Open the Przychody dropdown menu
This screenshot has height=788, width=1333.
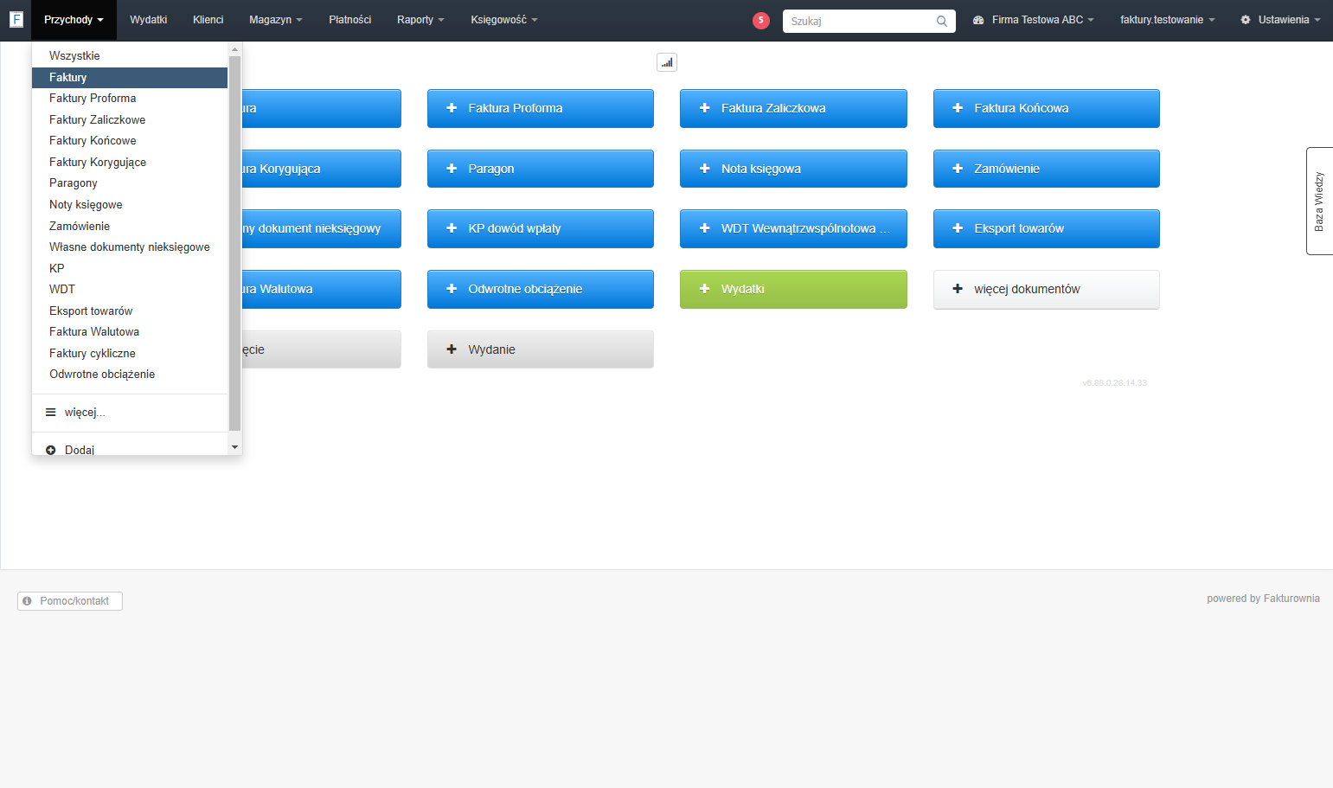(x=74, y=20)
